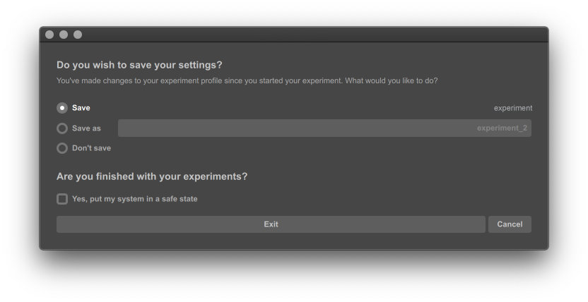Select the Don't save radio button

(62, 148)
